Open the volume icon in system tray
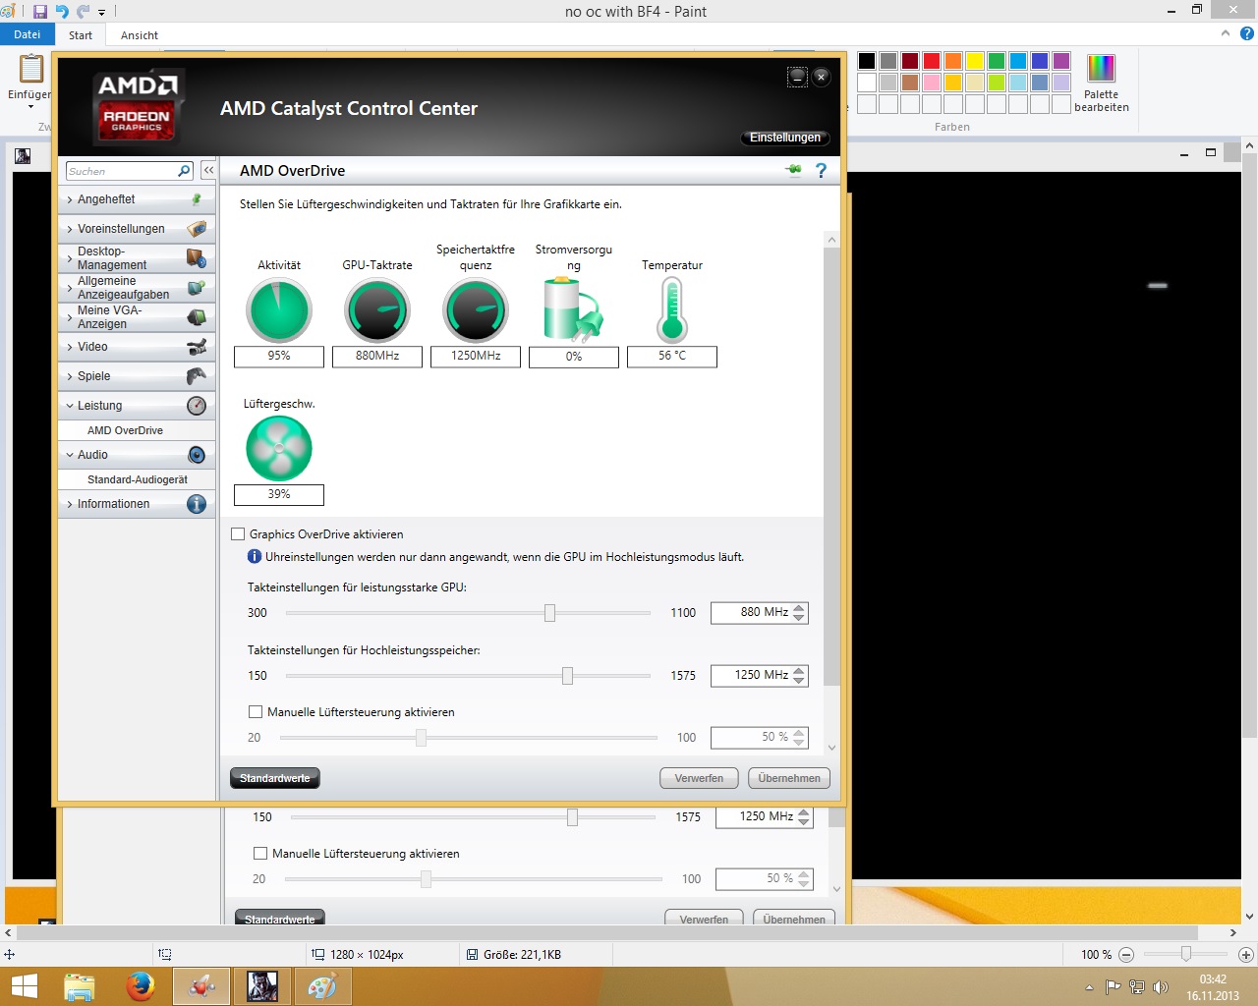Viewport: 1258px width, 1006px height. [x=1161, y=987]
